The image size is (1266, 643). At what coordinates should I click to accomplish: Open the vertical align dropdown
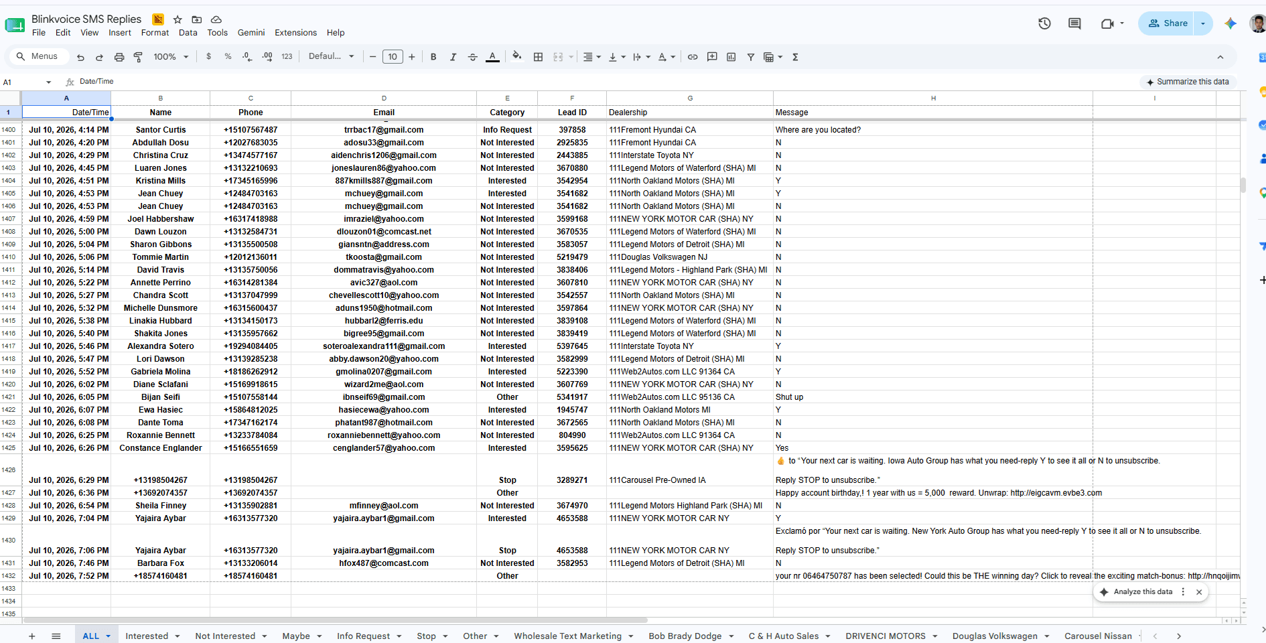click(x=616, y=57)
